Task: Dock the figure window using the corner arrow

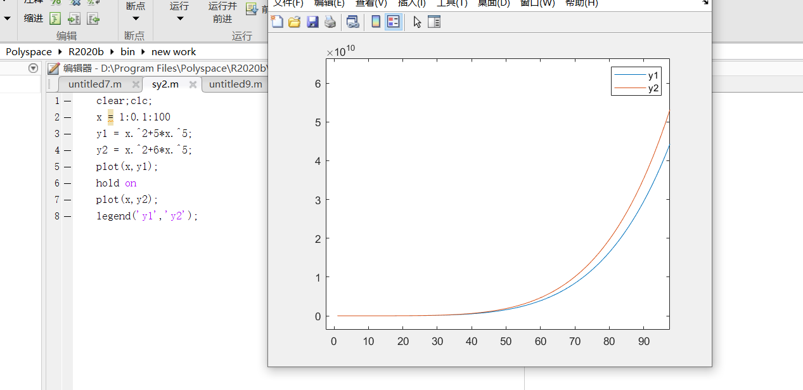Action: coord(705,3)
